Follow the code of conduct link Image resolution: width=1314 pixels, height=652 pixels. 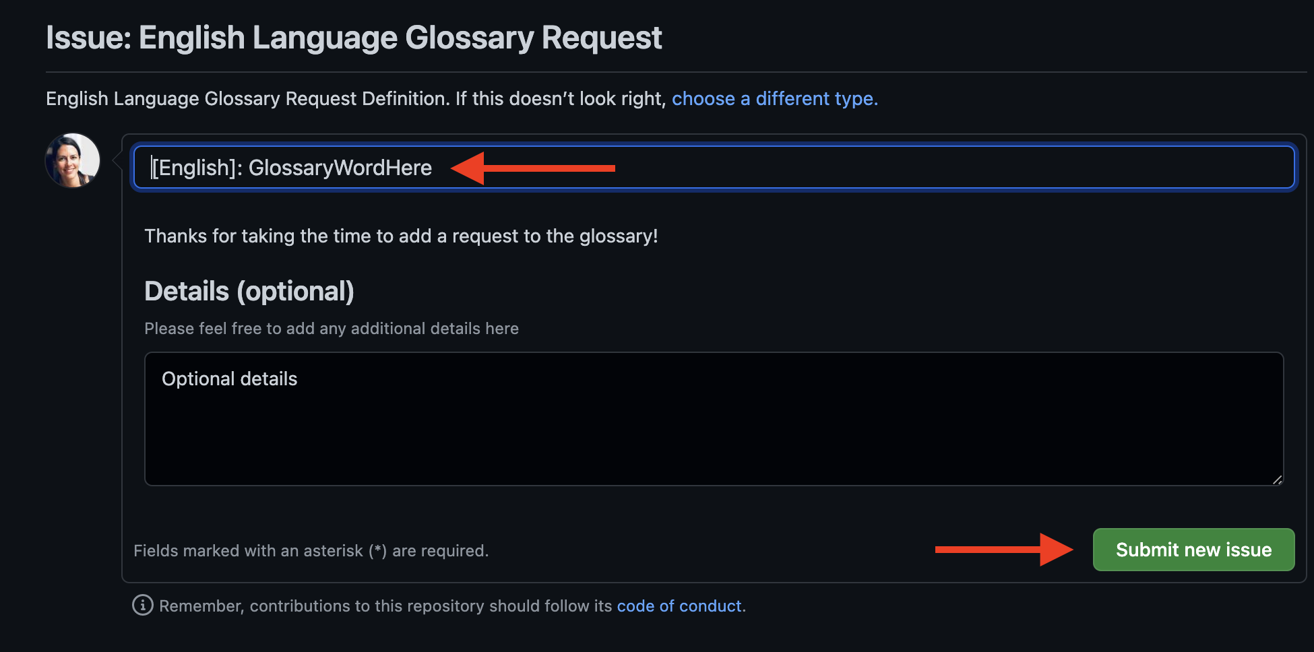point(679,606)
